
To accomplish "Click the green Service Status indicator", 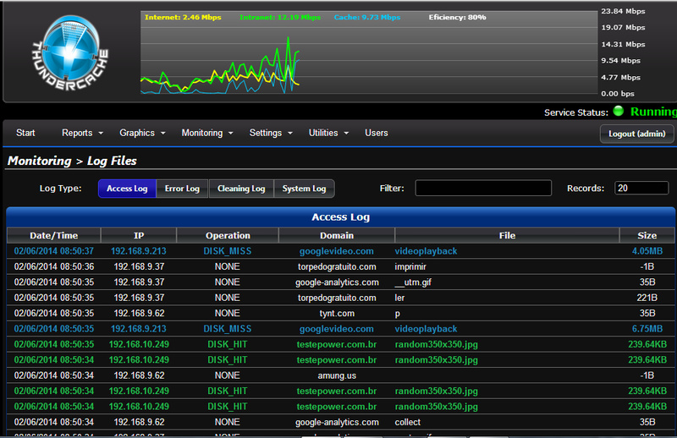I will 619,112.
